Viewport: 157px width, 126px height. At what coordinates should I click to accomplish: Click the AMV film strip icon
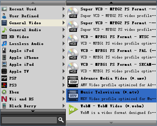pyautogui.click(x=73, y=82)
